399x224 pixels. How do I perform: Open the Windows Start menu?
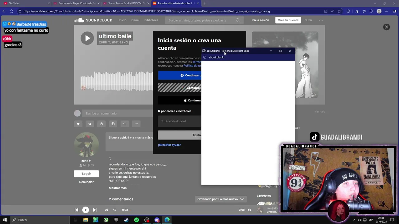pyautogui.click(x=5, y=220)
